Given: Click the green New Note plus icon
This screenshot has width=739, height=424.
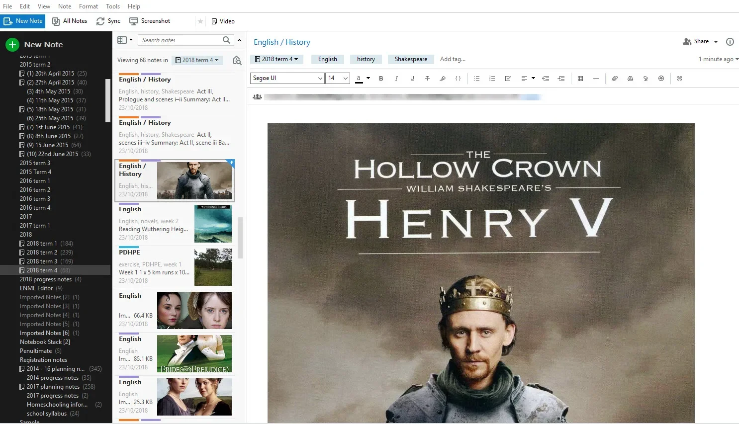Looking at the screenshot, I should coord(12,45).
